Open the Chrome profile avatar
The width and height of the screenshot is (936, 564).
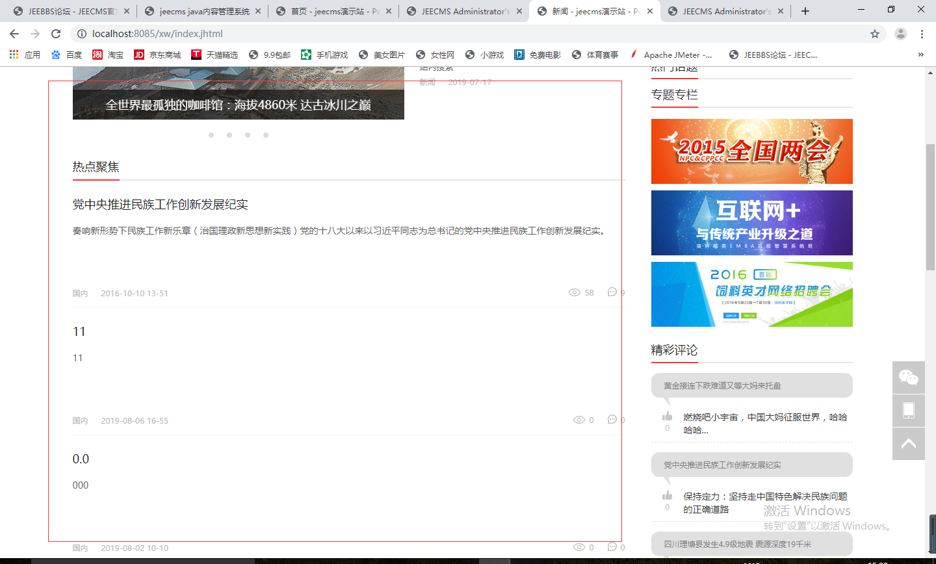pos(900,34)
